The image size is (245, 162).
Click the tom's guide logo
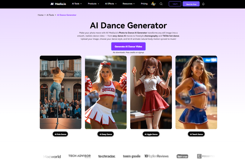coord(131,156)
